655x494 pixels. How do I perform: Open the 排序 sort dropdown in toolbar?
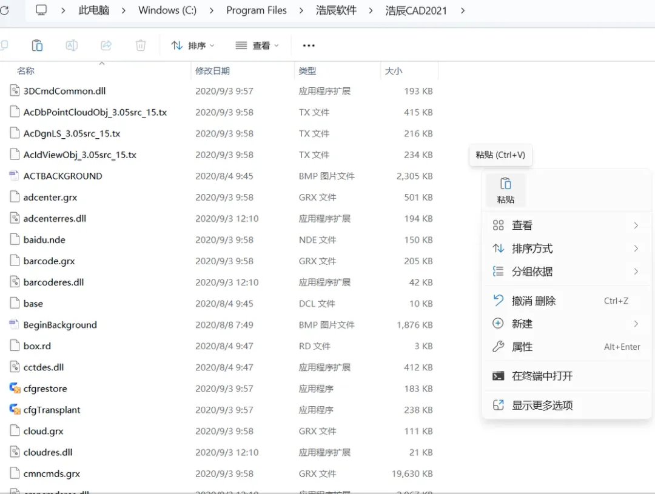pos(193,45)
